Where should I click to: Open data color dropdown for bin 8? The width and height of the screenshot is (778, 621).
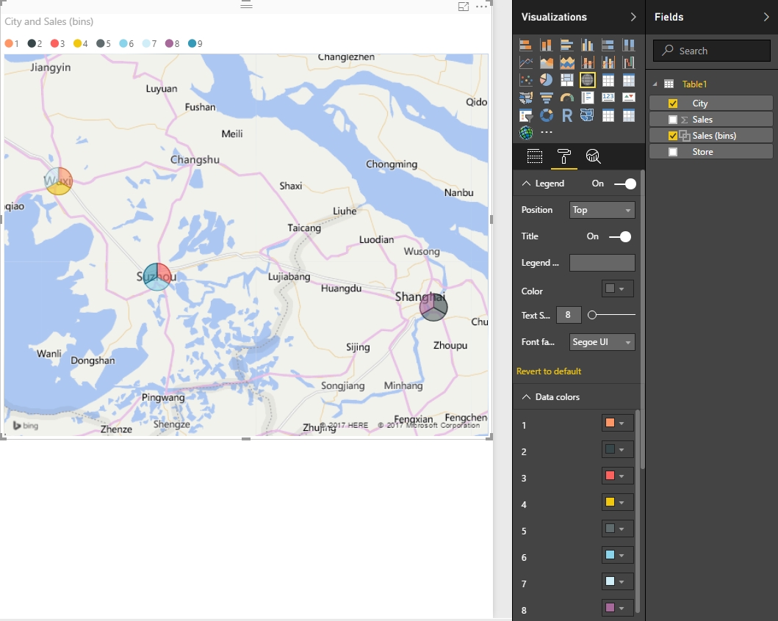(x=617, y=608)
